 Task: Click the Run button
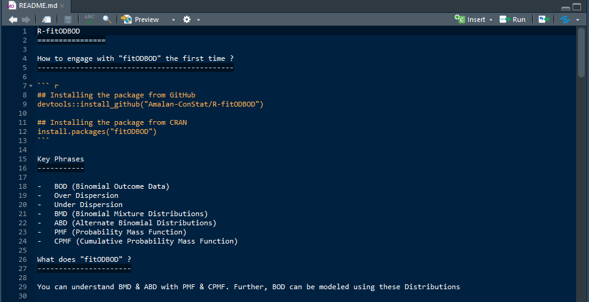(x=513, y=19)
